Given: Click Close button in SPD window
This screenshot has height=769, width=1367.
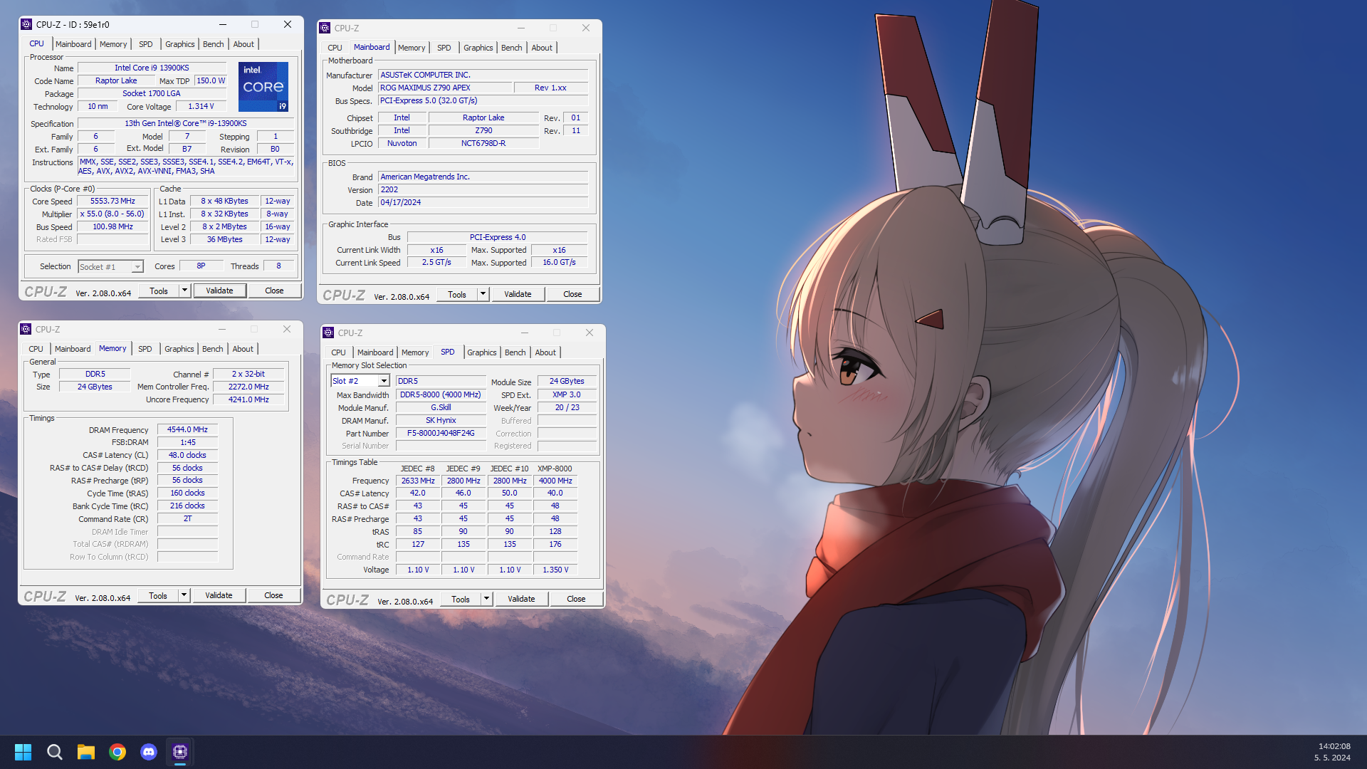Looking at the screenshot, I should 576,599.
